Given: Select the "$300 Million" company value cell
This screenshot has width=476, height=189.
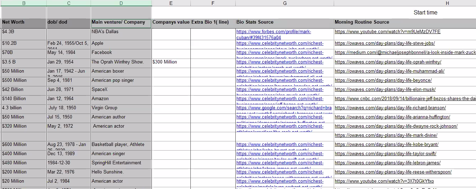Looking at the screenshot, I should [x=165, y=62].
